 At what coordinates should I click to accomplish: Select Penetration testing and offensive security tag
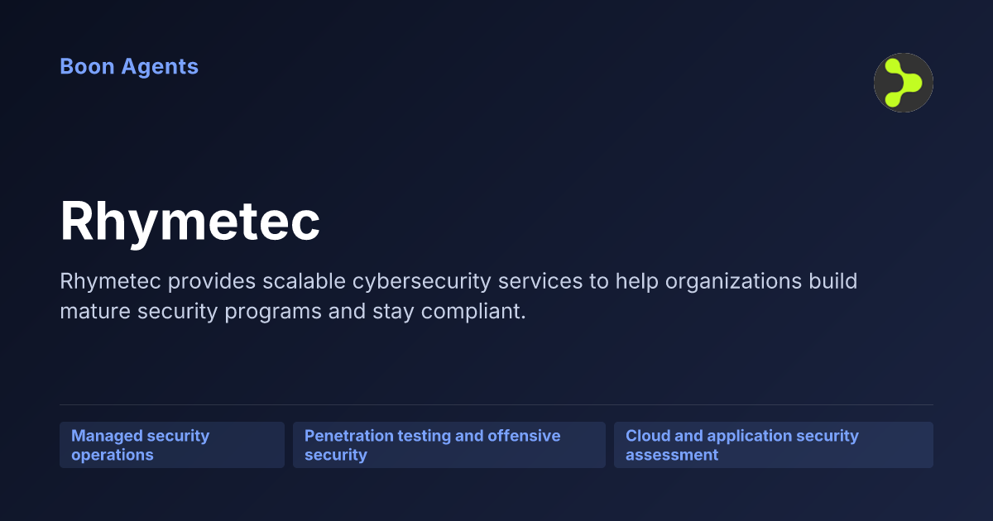pyautogui.click(x=449, y=445)
